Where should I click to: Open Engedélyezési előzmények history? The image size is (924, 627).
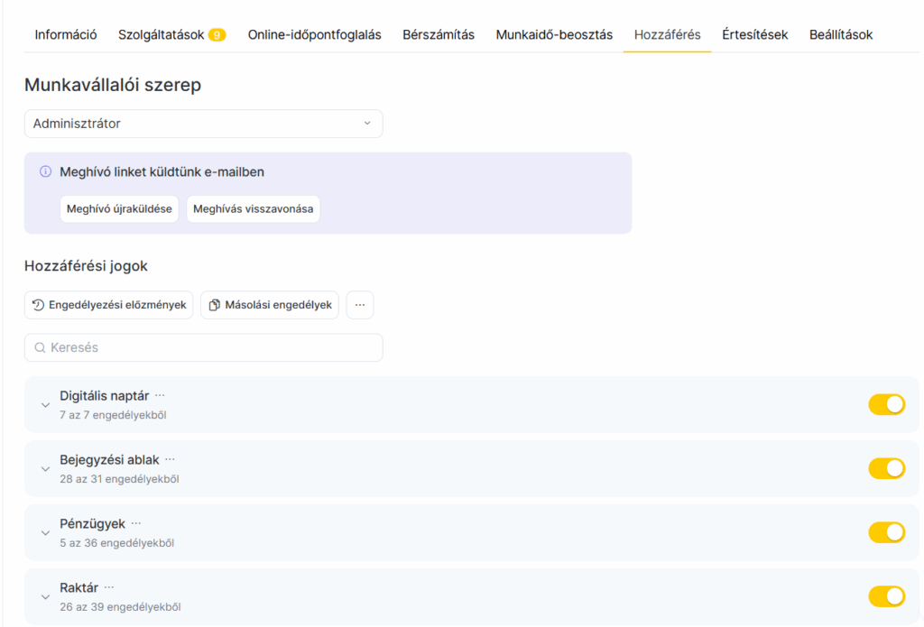pos(108,305)
